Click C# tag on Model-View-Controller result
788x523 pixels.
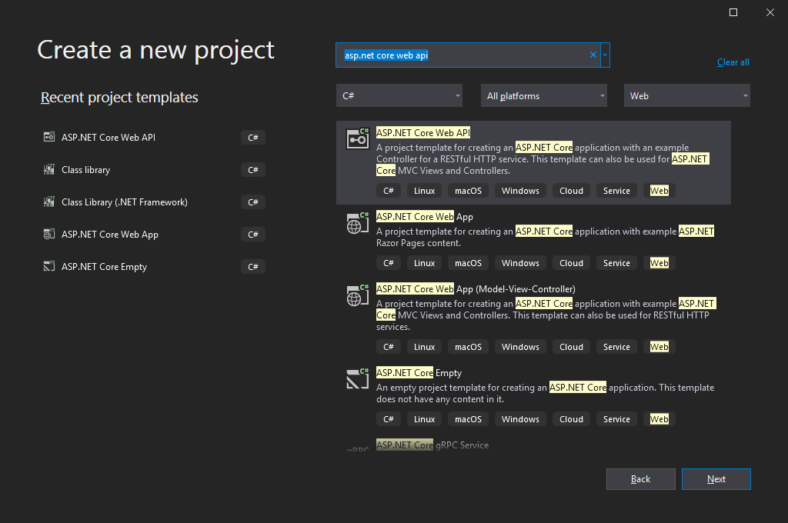tap(389, 347)
